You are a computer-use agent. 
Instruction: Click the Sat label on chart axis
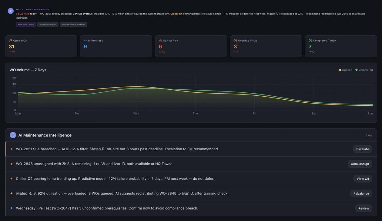(x=313, y=114)
